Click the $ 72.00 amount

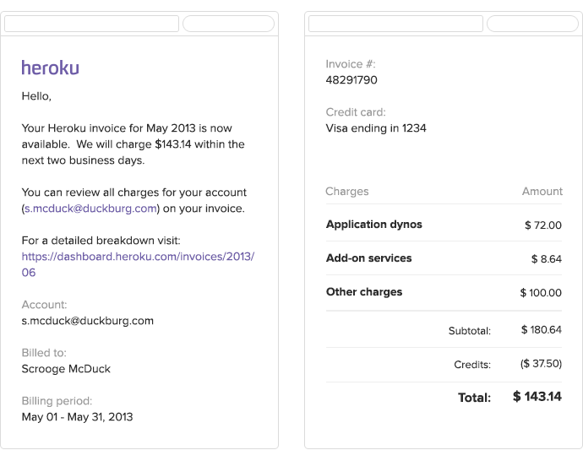coord(543,225)
